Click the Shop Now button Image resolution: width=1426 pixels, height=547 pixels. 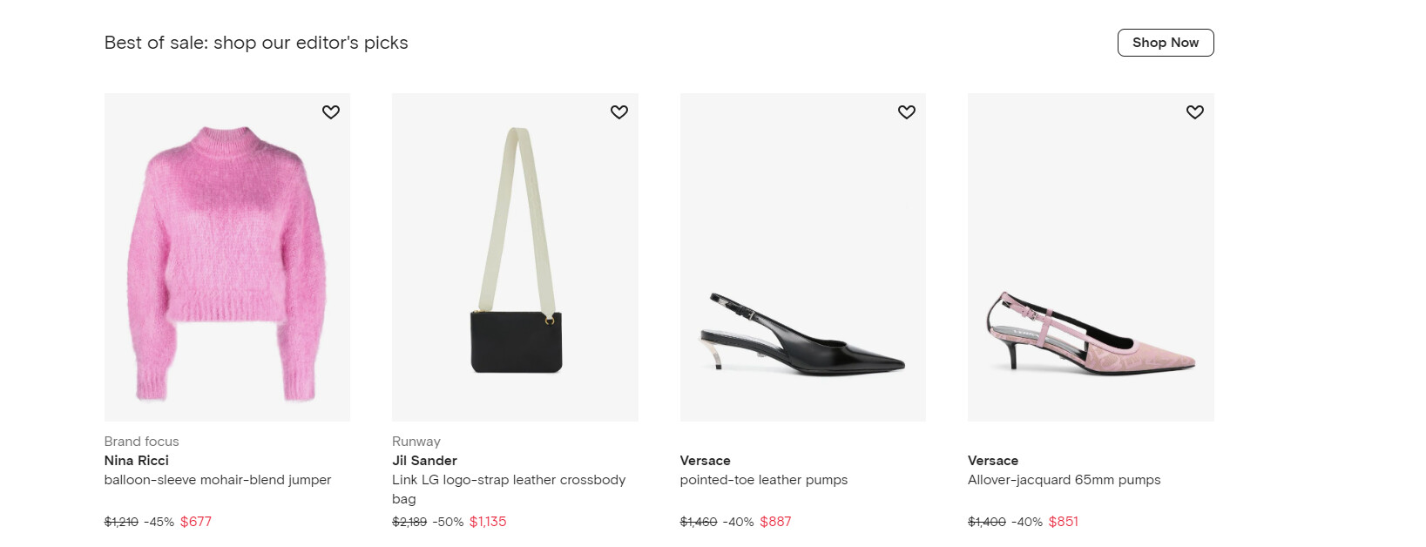(x=1166, y=43)
